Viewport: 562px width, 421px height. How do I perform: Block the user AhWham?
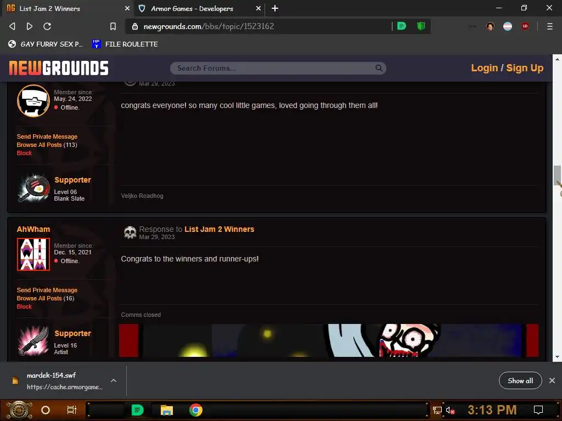coord(24,306)
